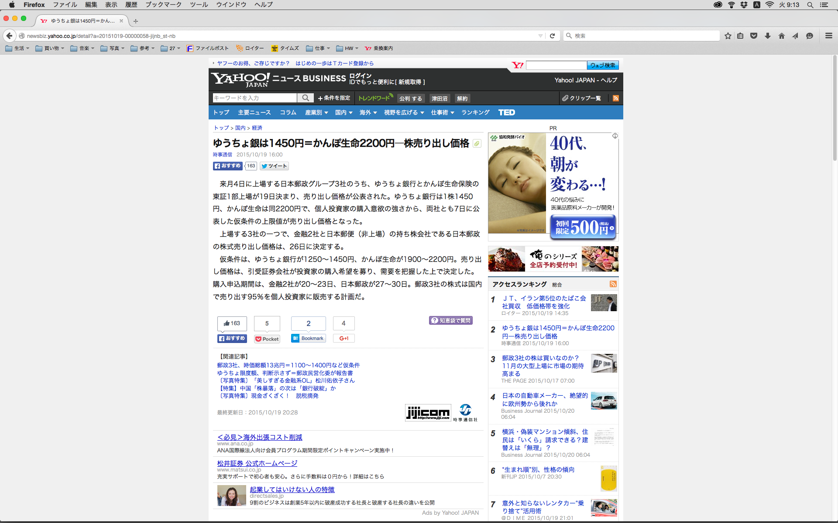The width and height of the screenshot is (838, 523).
Task: Toggle the Hatena Bookmark button
Action: click(x=309, y=338)
